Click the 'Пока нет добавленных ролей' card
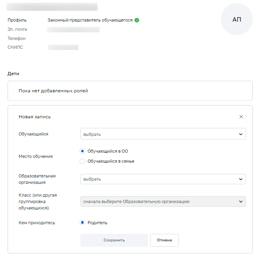This screenshot has height=257, width=260. (130, 91)
